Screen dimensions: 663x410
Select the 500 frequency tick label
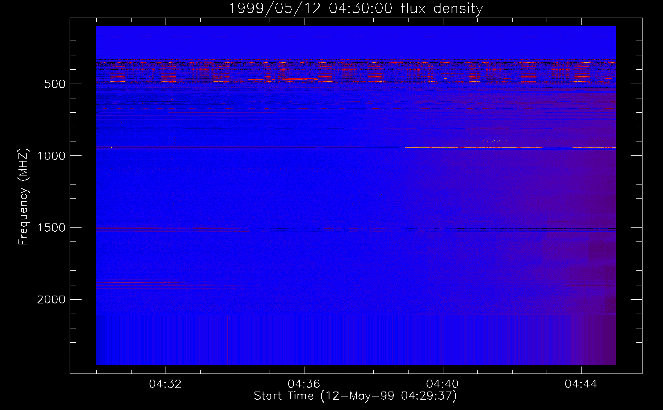55,84
